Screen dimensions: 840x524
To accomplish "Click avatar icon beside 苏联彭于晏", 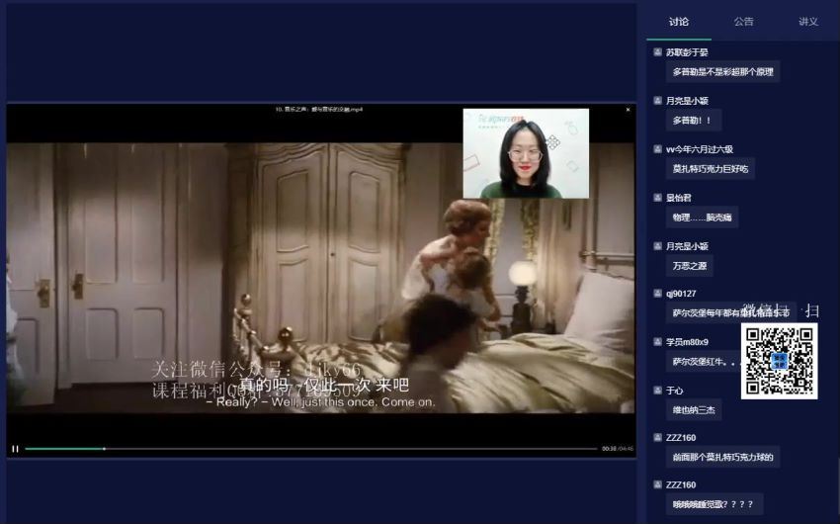I will point(657,52).
